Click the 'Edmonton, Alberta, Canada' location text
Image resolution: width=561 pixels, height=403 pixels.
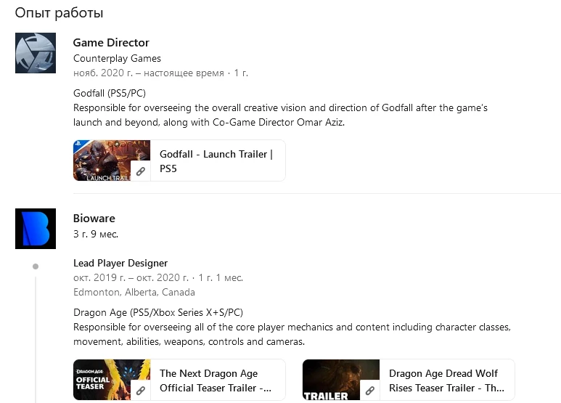click(134, 292)
